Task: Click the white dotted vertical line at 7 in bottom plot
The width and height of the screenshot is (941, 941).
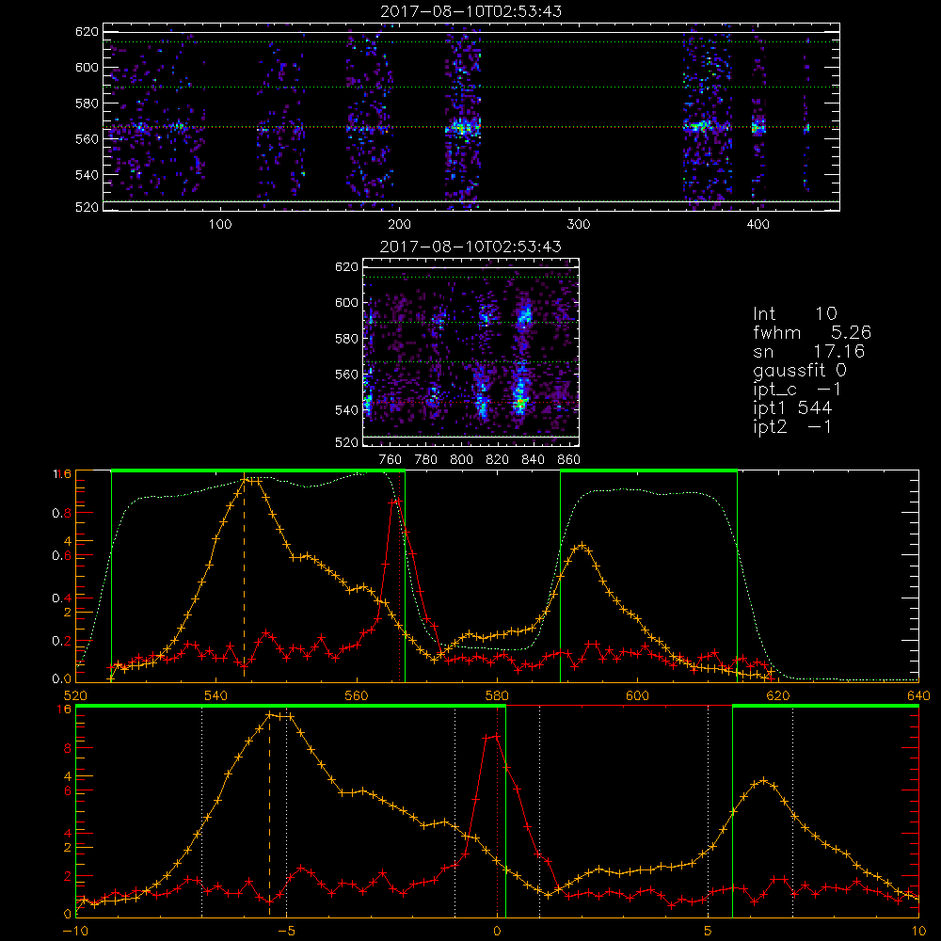Action: pyautogui.click(x=792, y=813)
